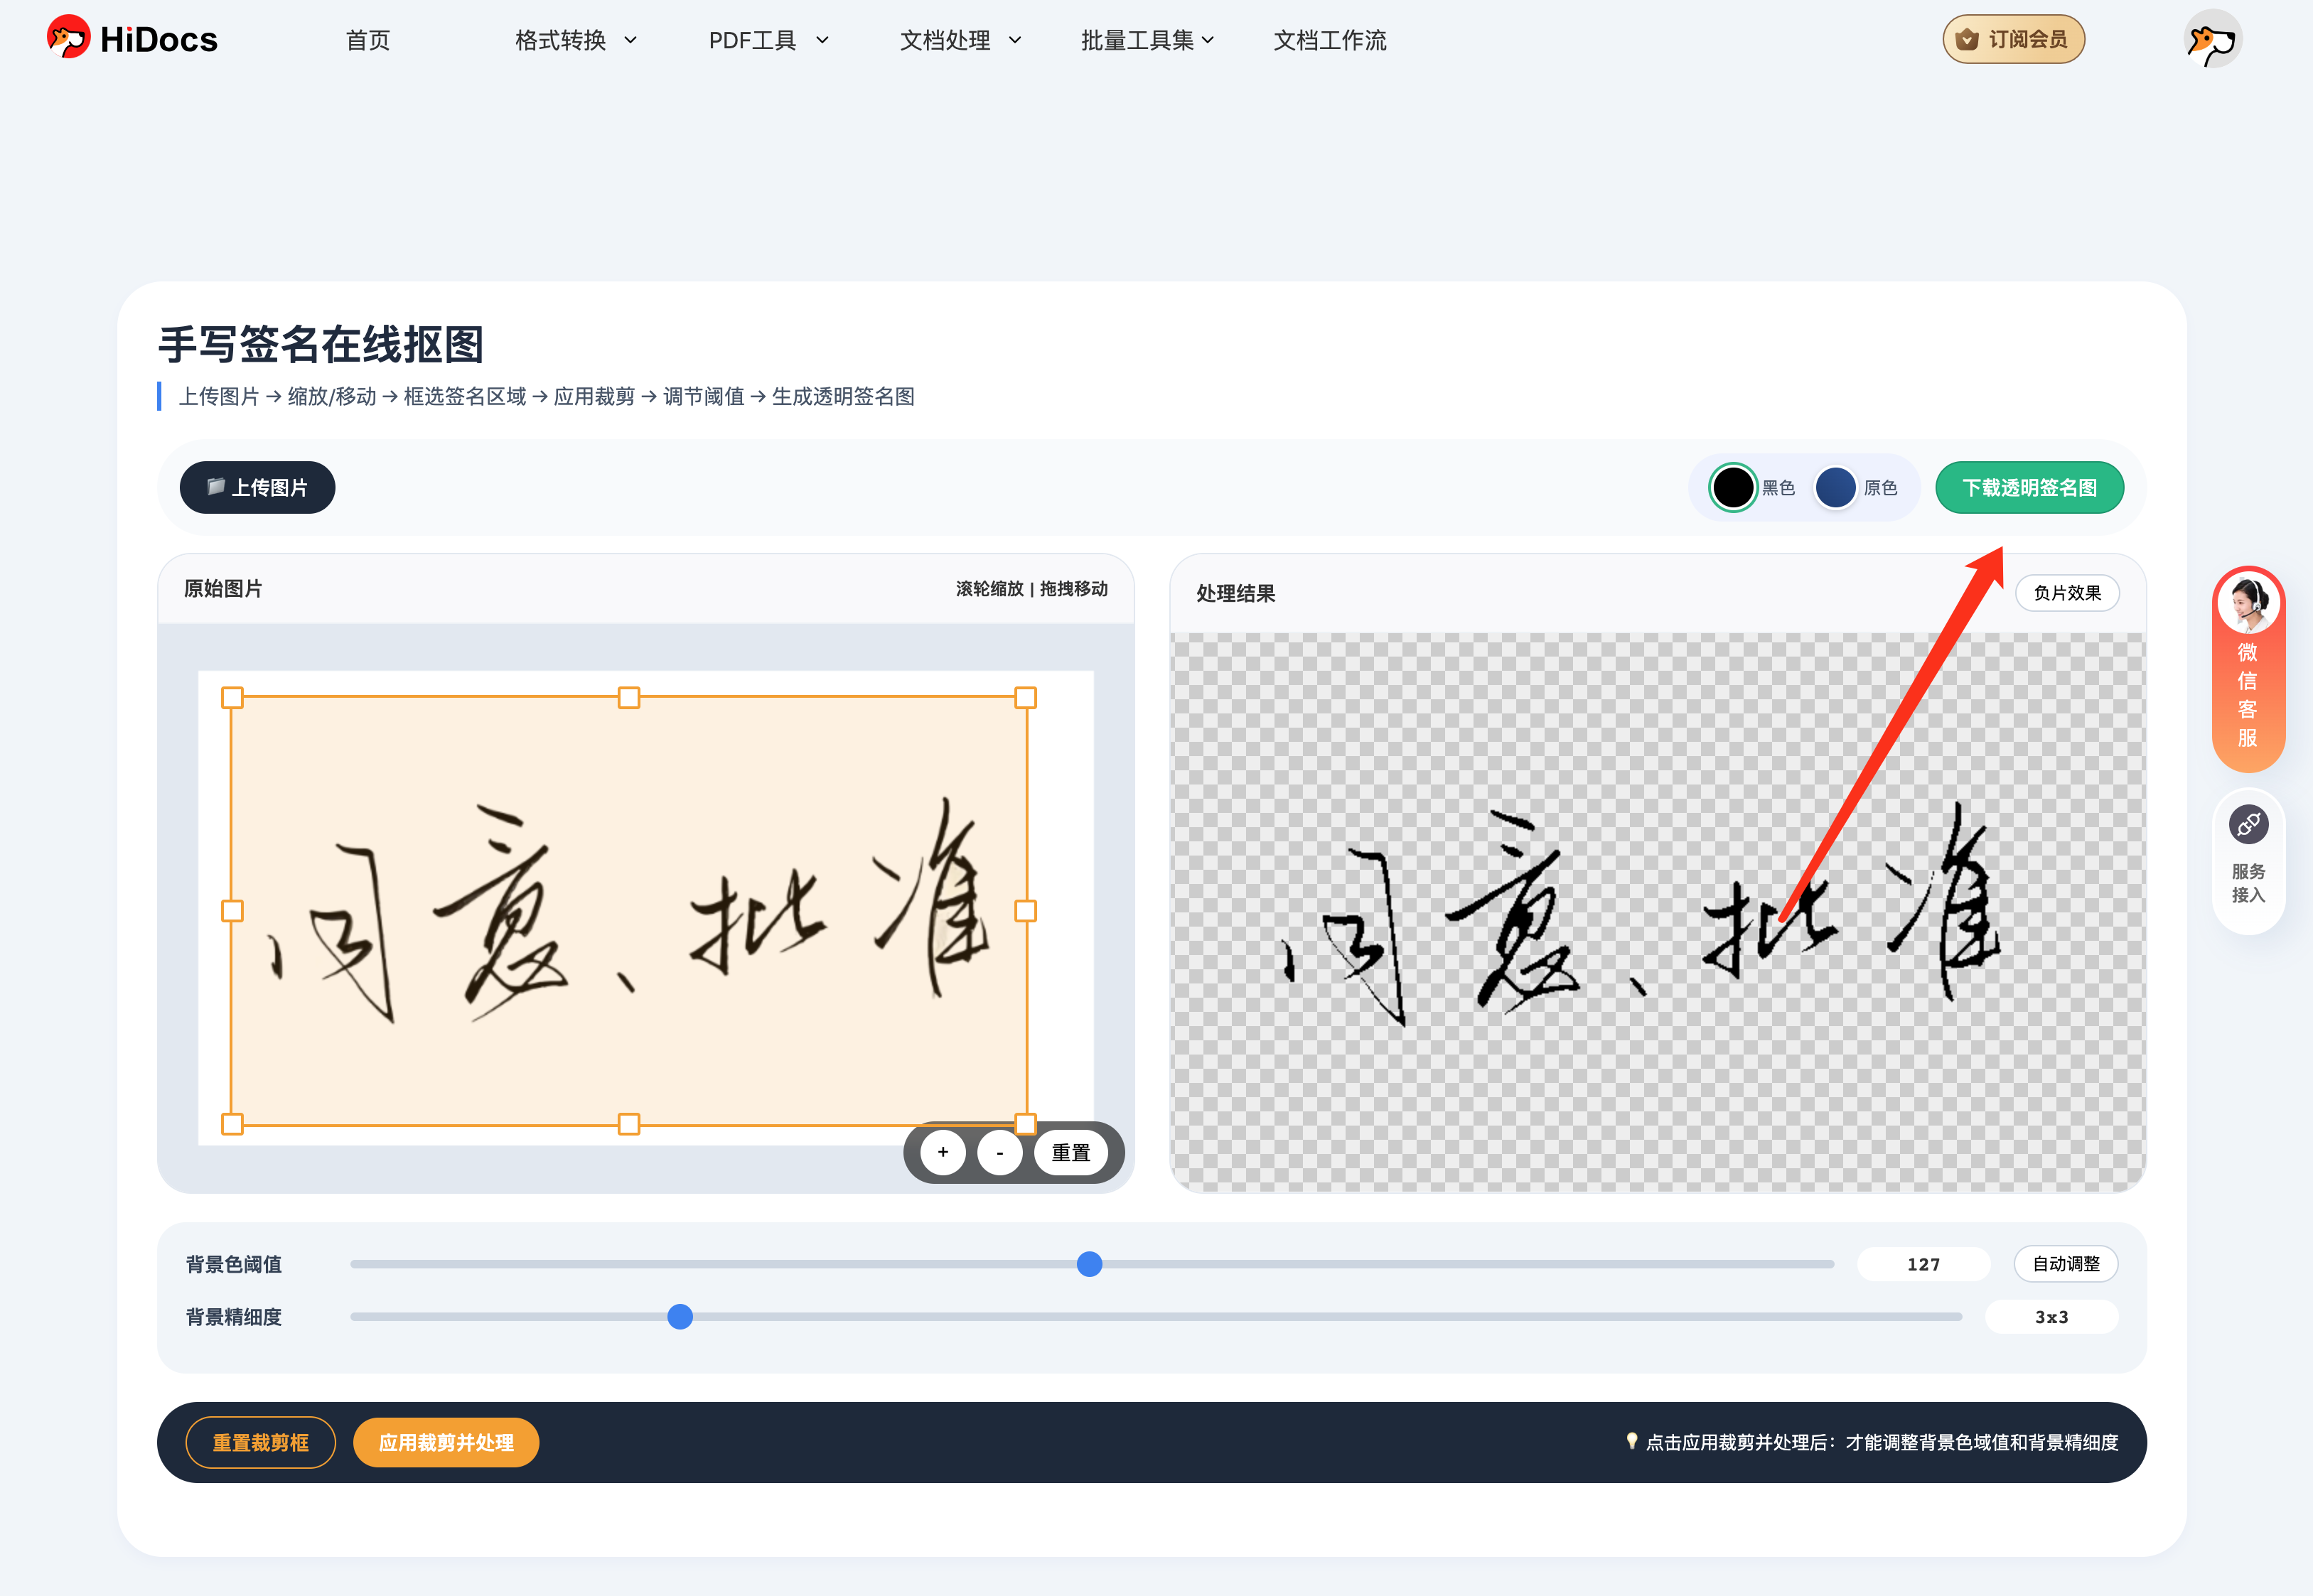2313x1596 pixels.
Task: Click the crown subscribe member icon
Action: (1967, 40)
